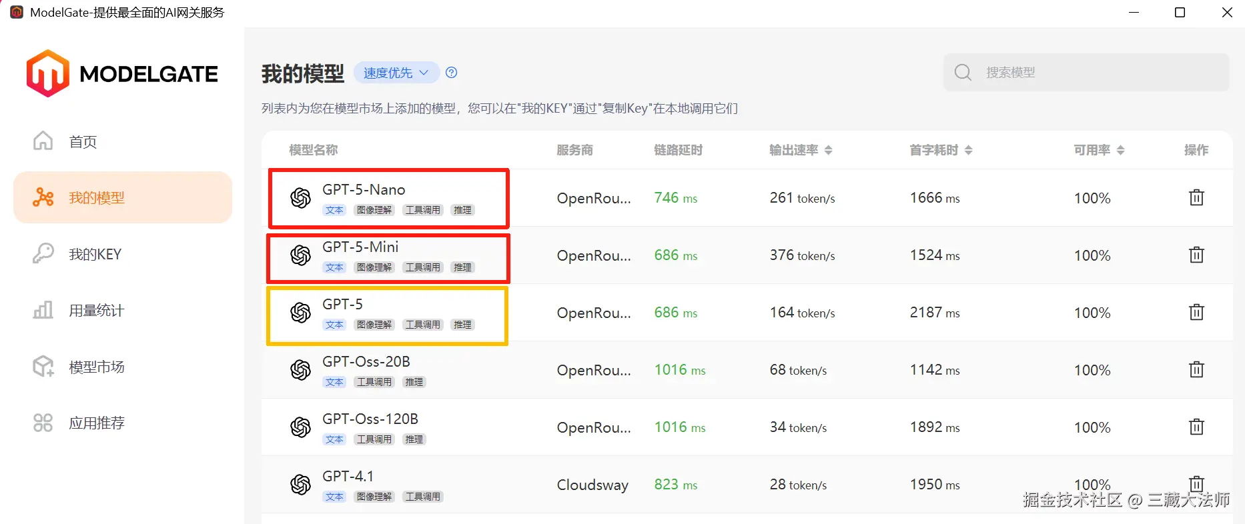
Task: Select the GPT-Oss-120B model name
Action: coord(370,419)
